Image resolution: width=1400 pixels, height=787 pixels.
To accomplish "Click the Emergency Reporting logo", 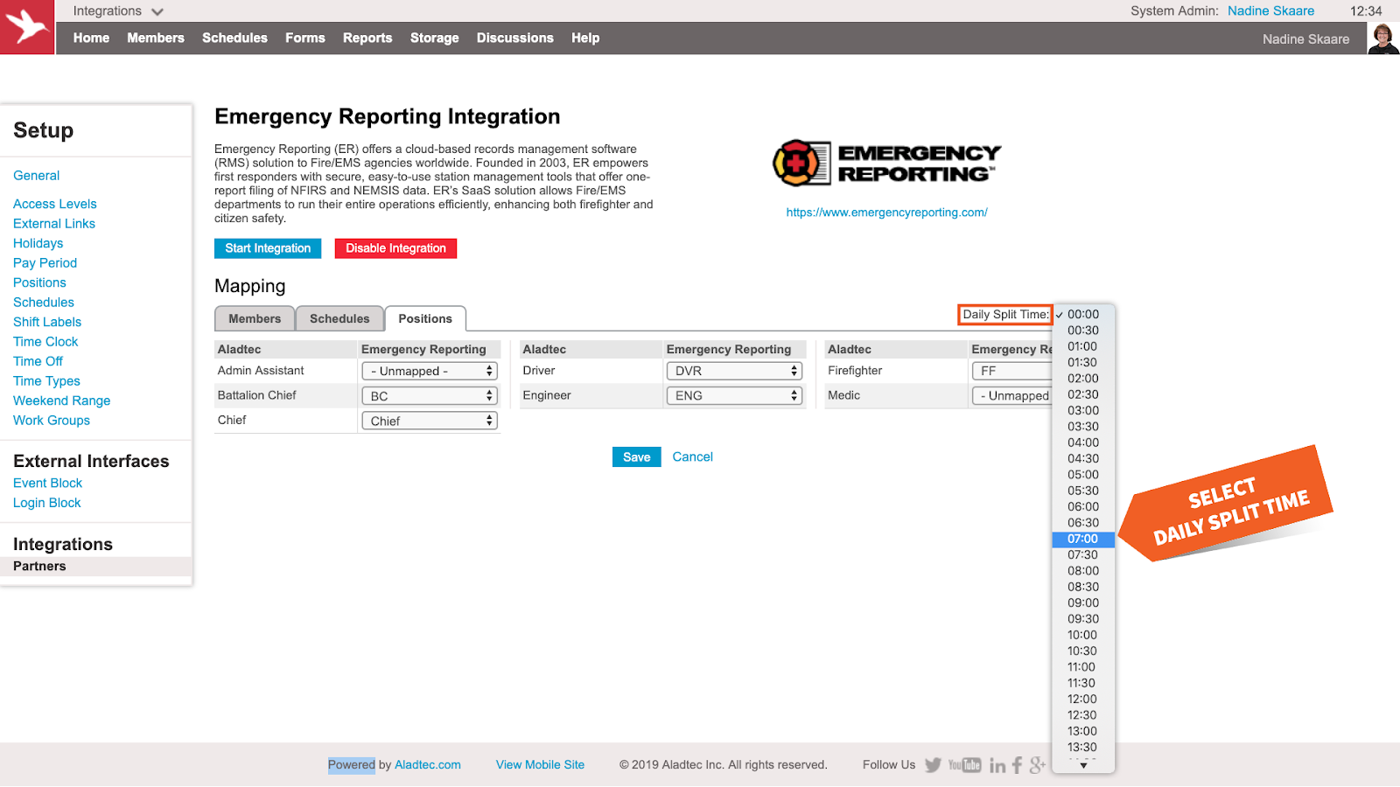I will tap(886, 164).
